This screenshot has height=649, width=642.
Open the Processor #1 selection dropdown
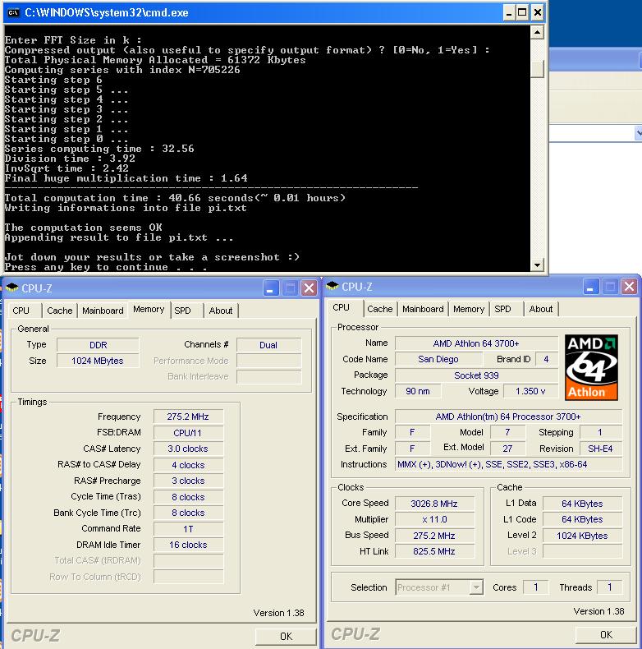tap(476, 587)
